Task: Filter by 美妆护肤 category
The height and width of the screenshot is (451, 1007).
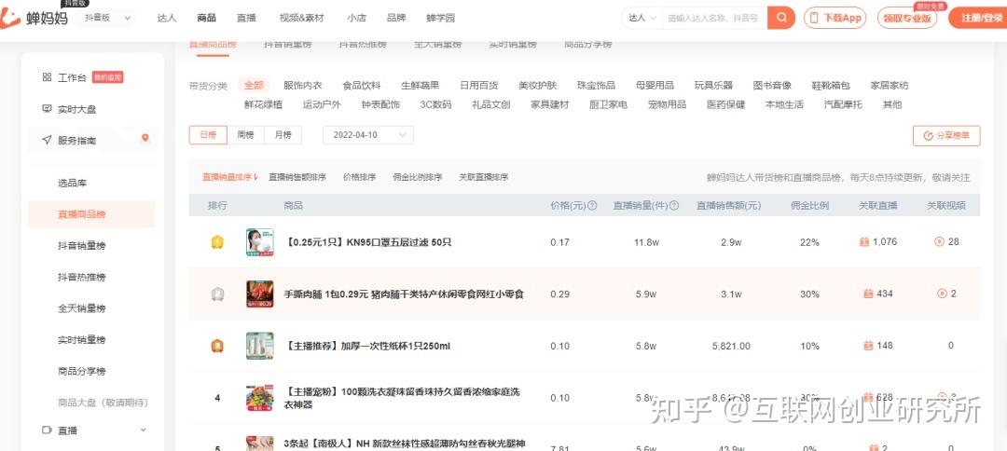Action: point(538,86)
